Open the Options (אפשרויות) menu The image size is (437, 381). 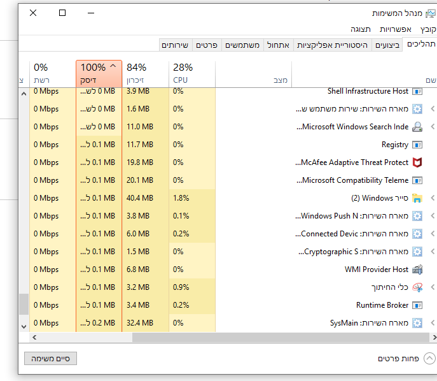(396, 29)
